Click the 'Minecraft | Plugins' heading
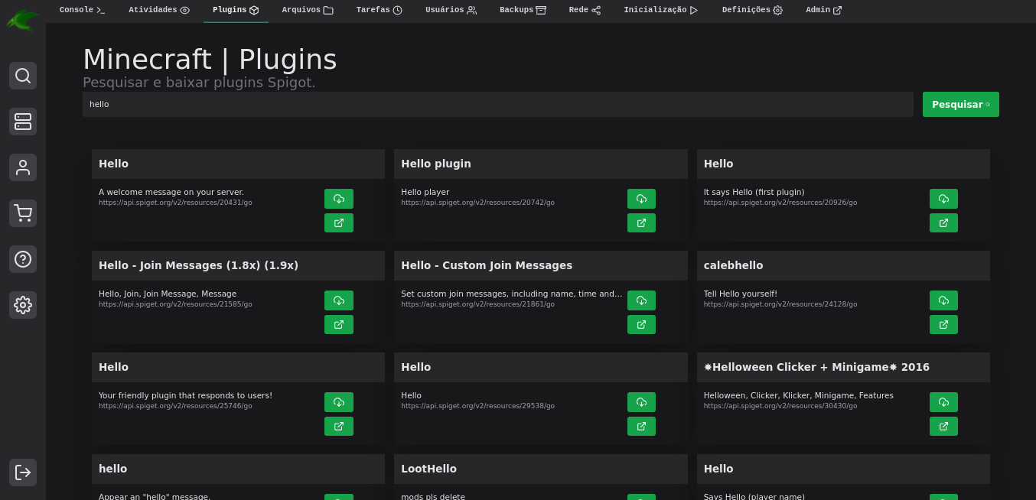 coord(210,60)
